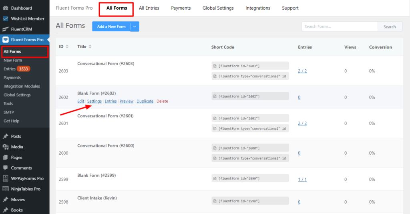Copy shortcode icon for fluentform id 2603
The image size is (410, 214).
[215, 66]
